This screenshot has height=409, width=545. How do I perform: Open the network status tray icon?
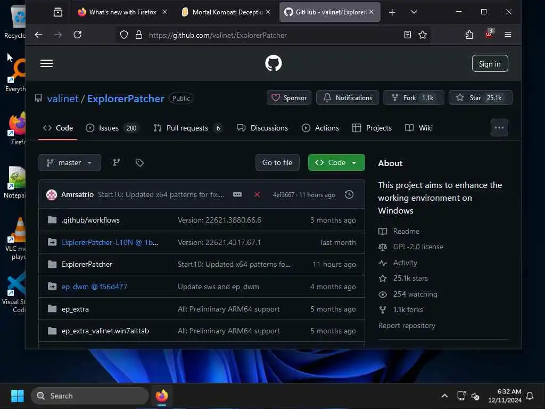pos(461,396)
